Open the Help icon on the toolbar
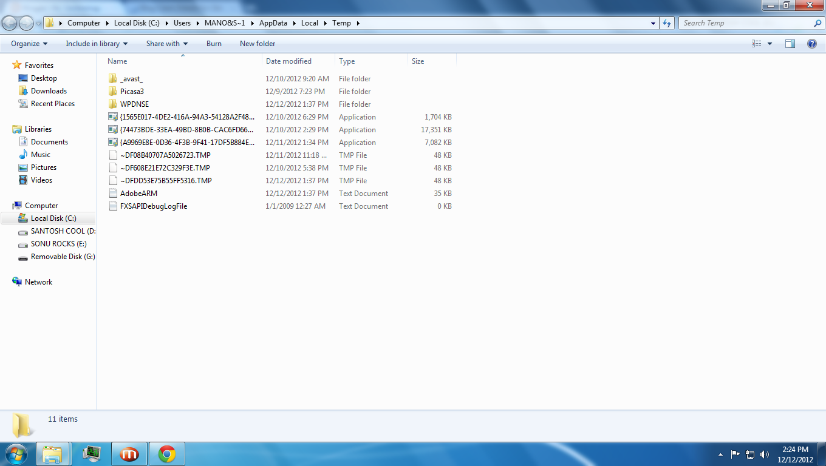Viewport: 826px width, 466px height. click(x=812, y=43)
